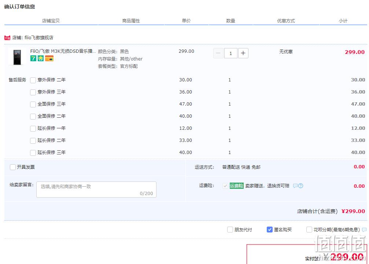Uncheck the 匿名购买 anonymous purchase box
Viewport: 369px width, 264px height.
270,230
